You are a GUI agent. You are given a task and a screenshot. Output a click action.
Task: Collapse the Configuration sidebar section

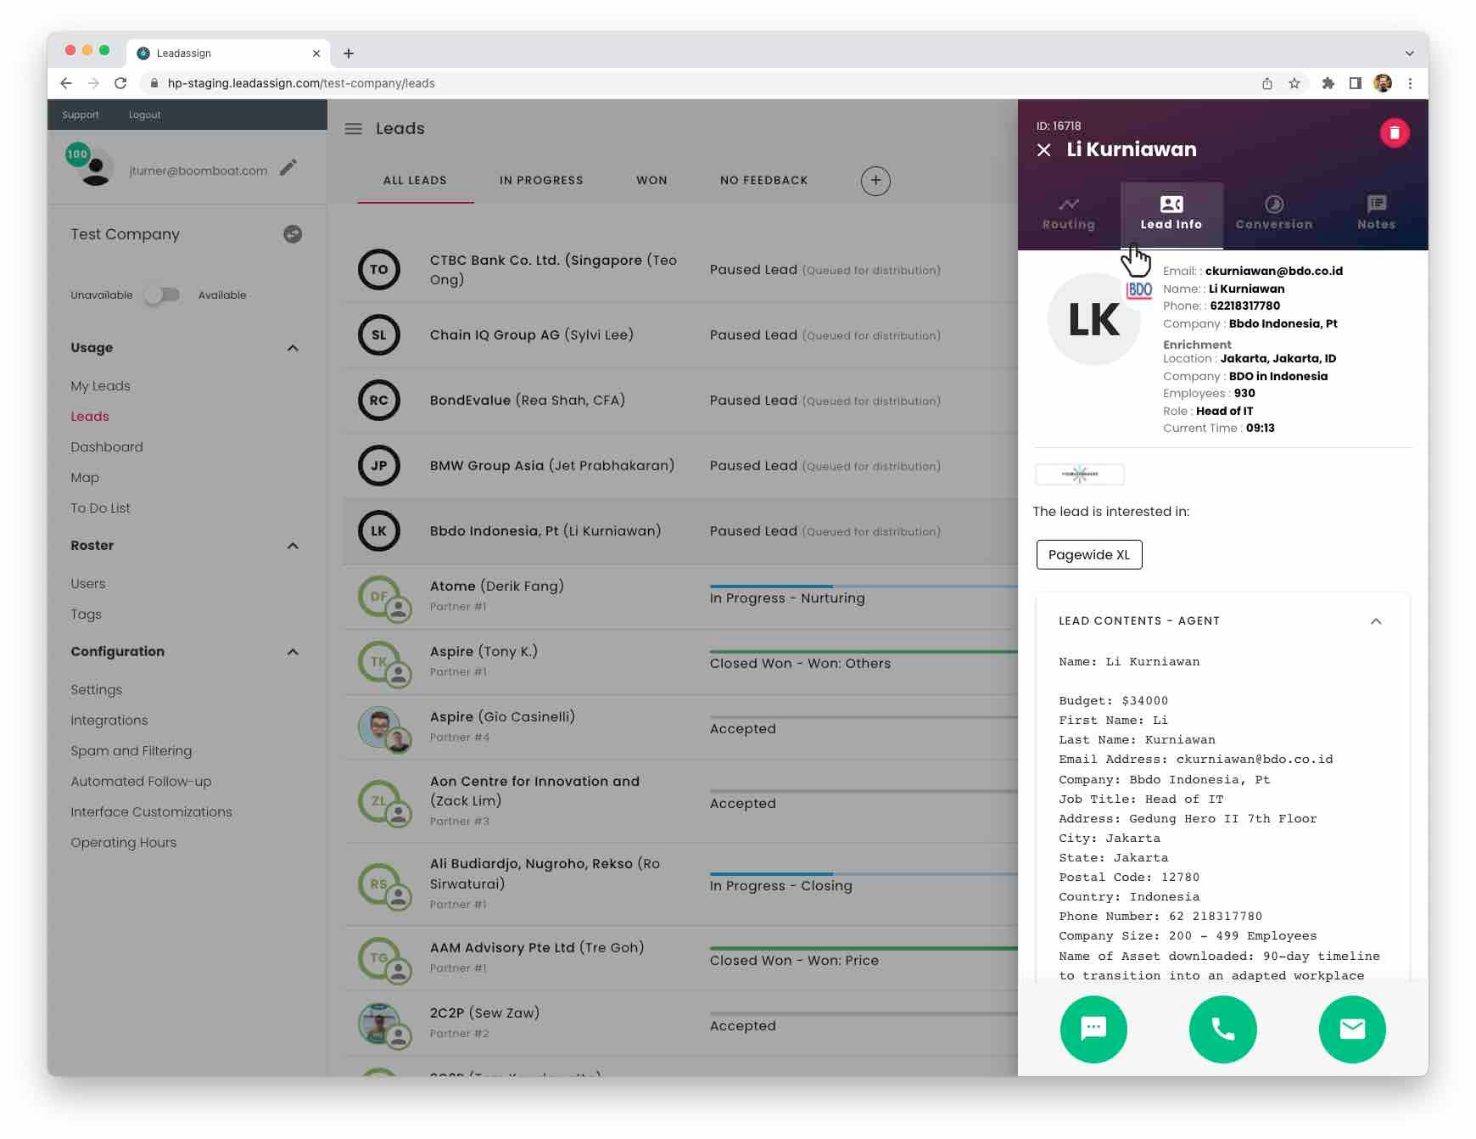click(x=293, y=652)
